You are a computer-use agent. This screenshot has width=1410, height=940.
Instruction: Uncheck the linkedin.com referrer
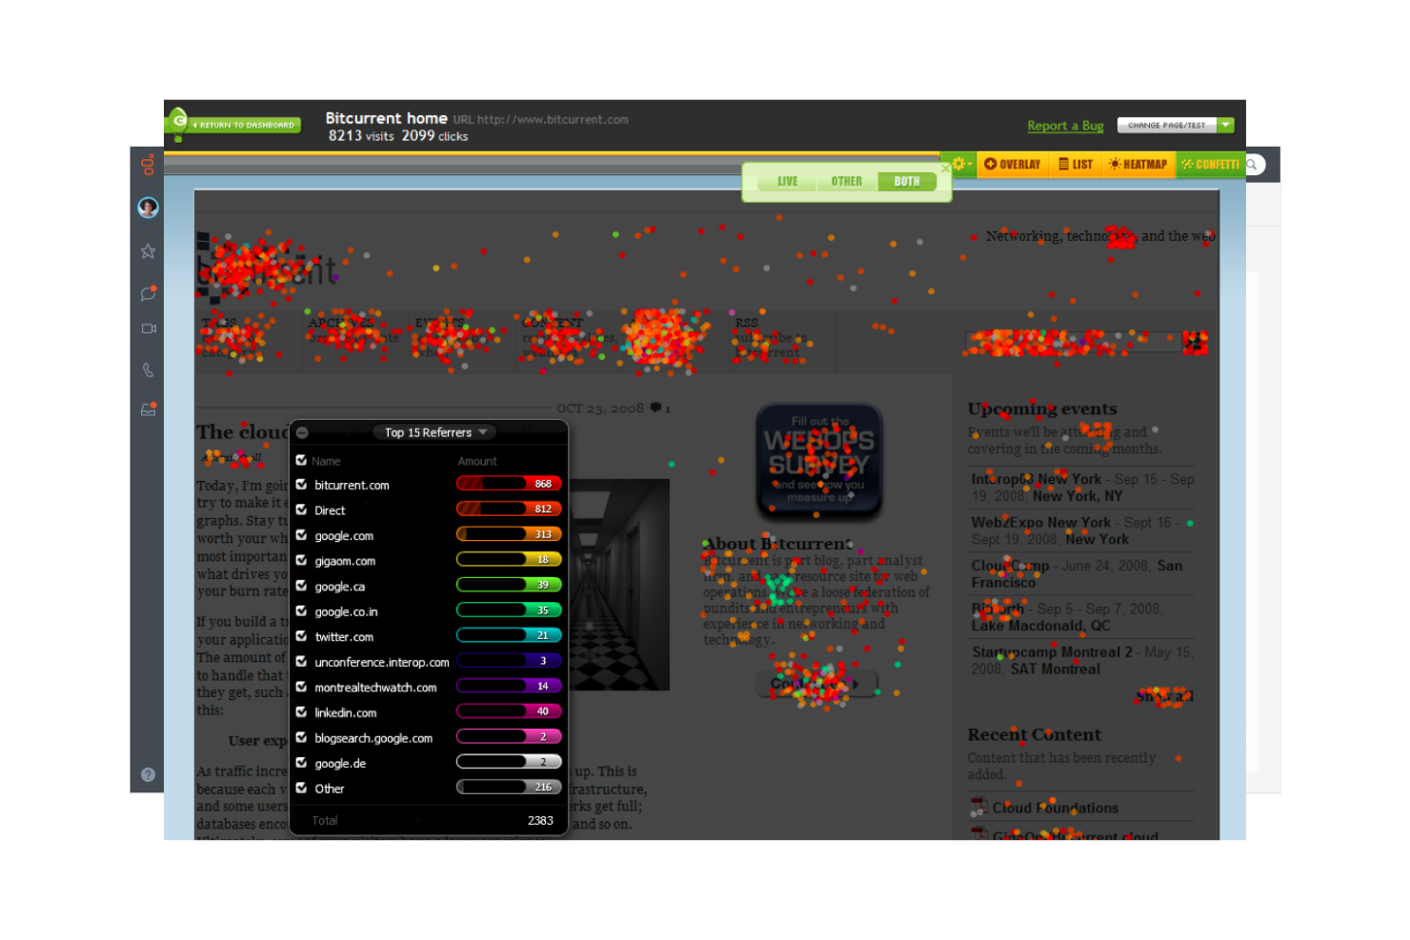301,711
